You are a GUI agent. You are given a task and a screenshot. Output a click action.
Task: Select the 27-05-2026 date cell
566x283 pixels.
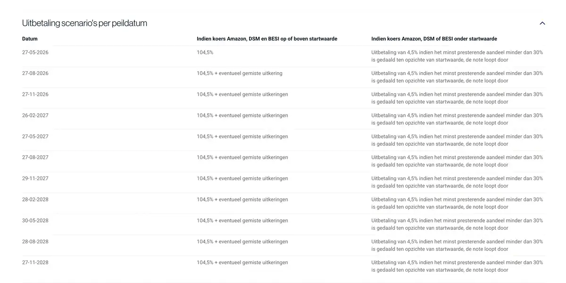(x=35, y=52)
